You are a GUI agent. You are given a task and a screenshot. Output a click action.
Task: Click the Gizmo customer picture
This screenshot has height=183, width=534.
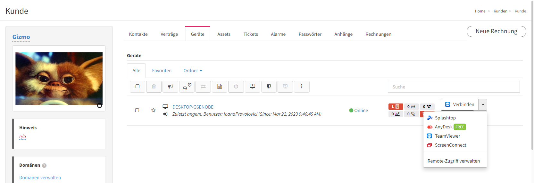coord(59,79)
